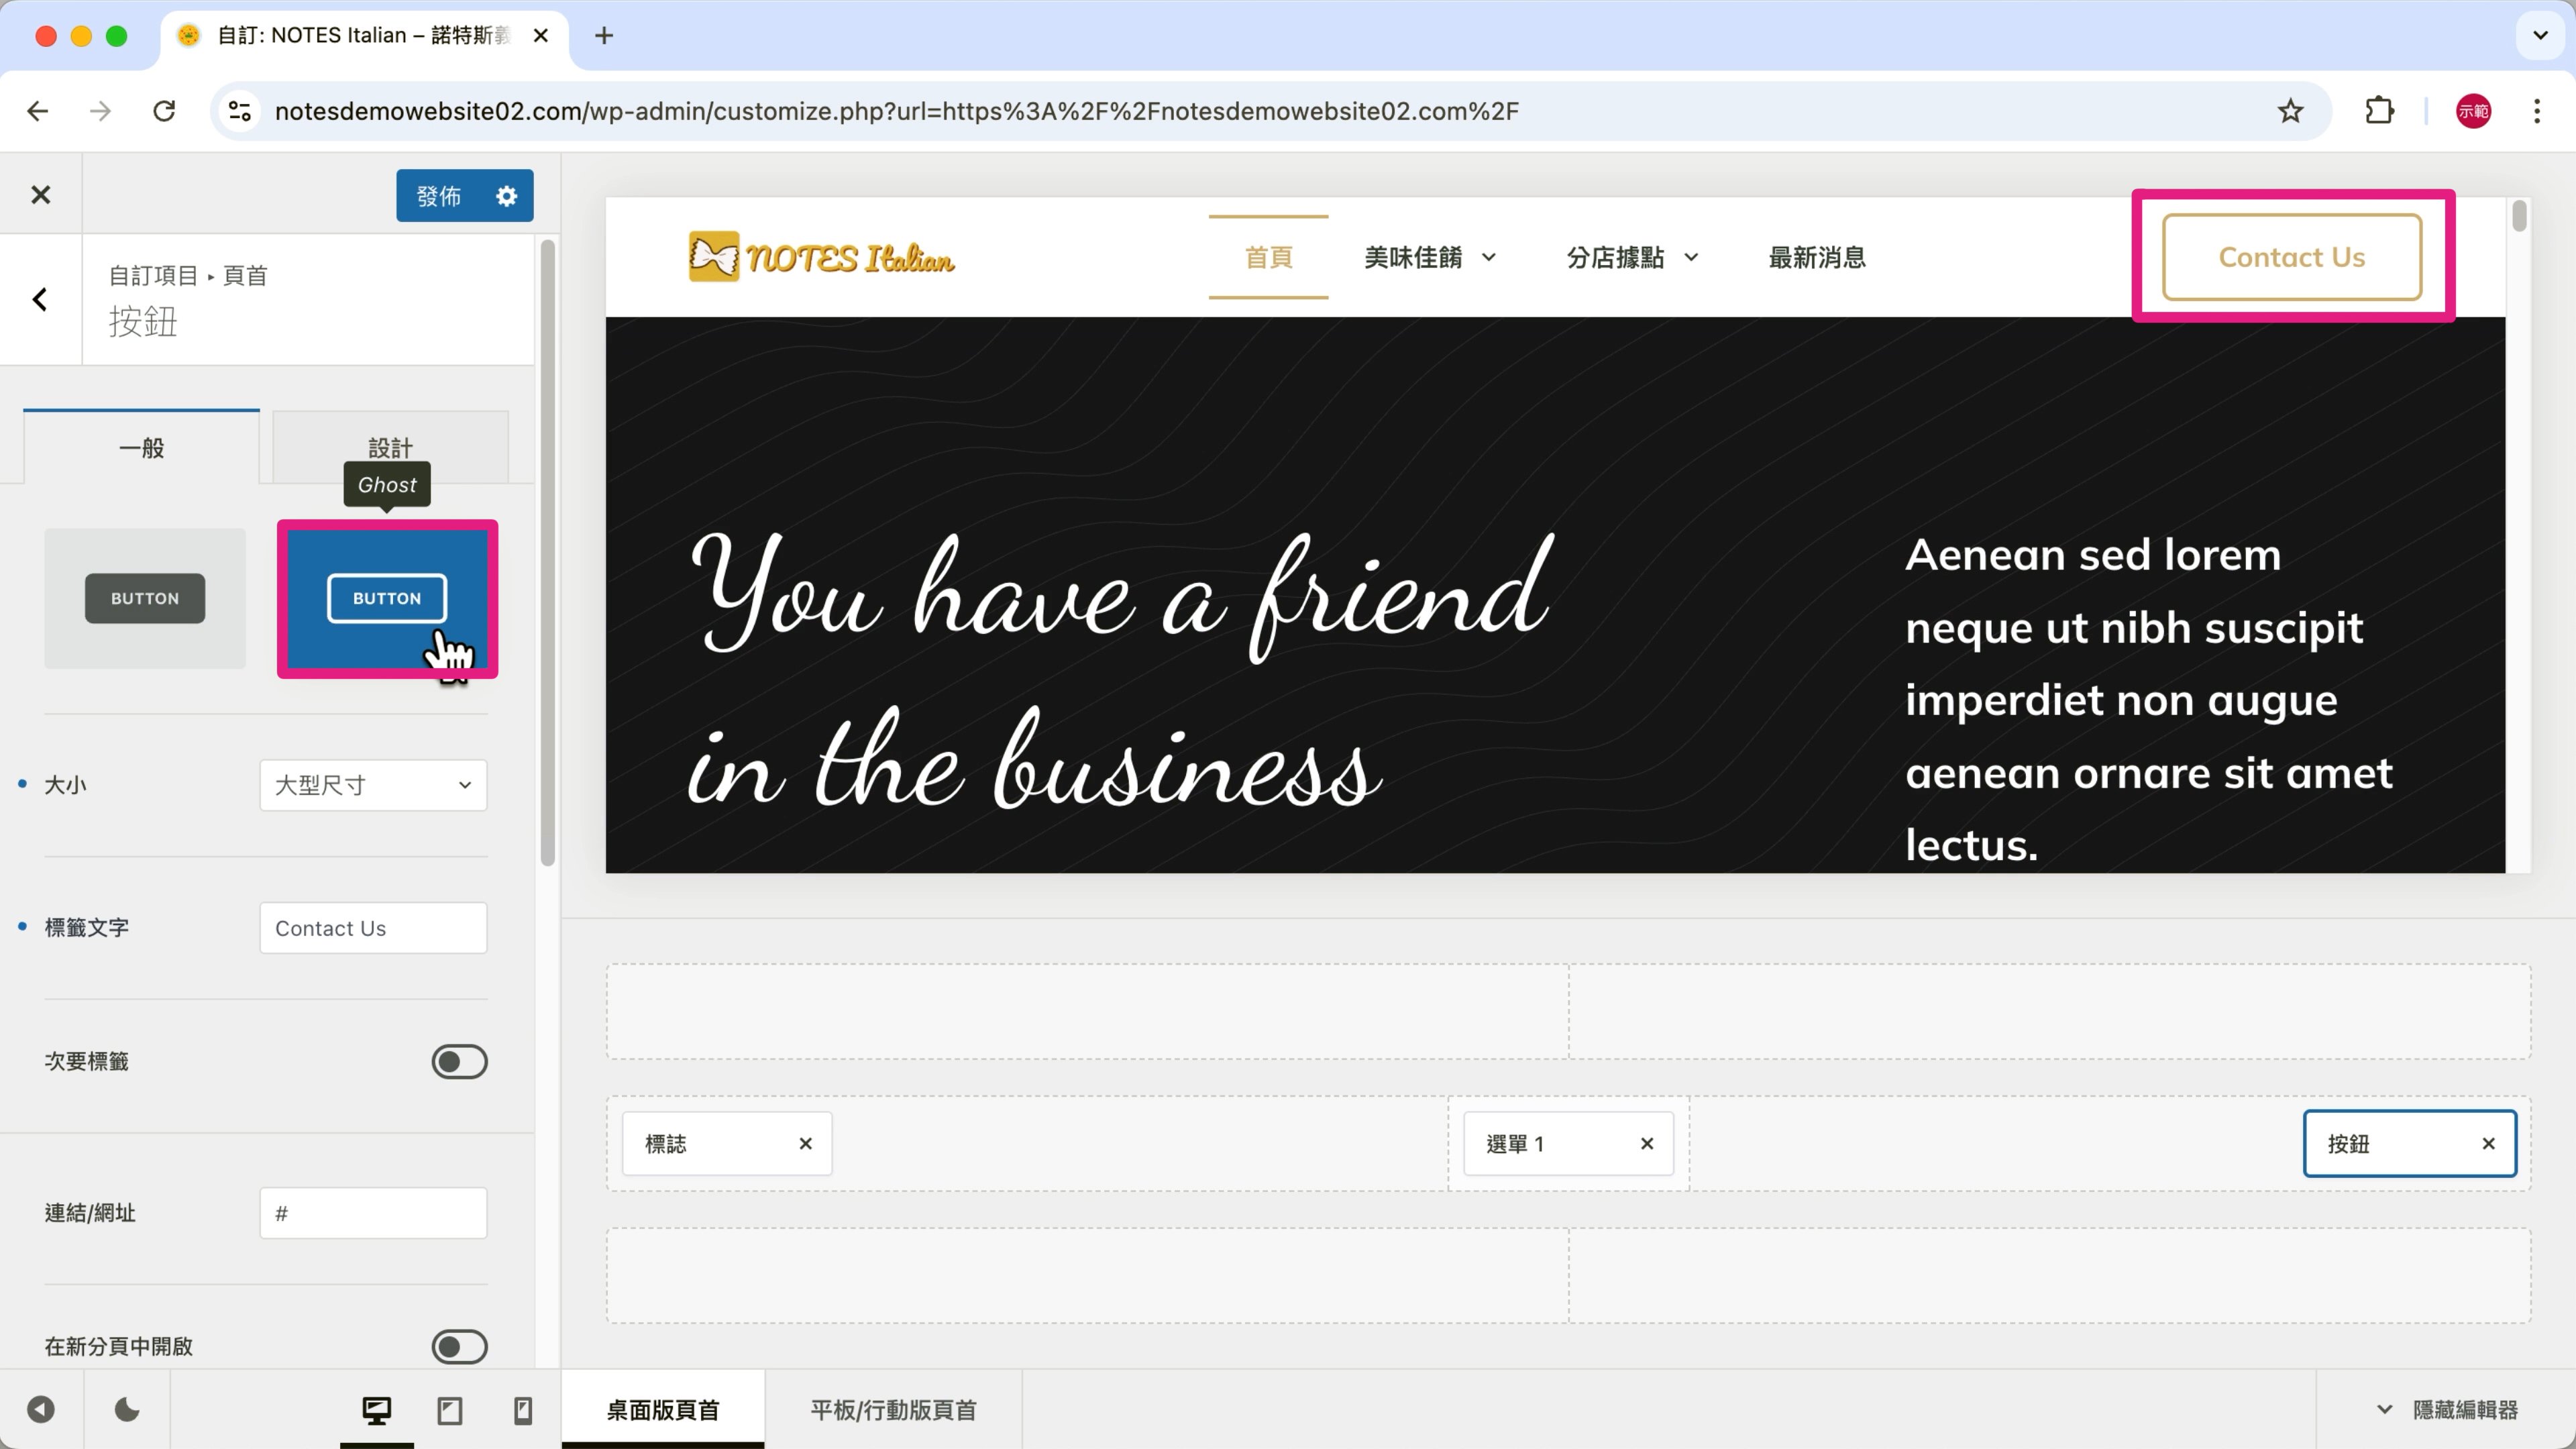Go back using the left chevron
This screenshot has height=1449, width=2576.
pyautogui.click(x=40, y=299)
